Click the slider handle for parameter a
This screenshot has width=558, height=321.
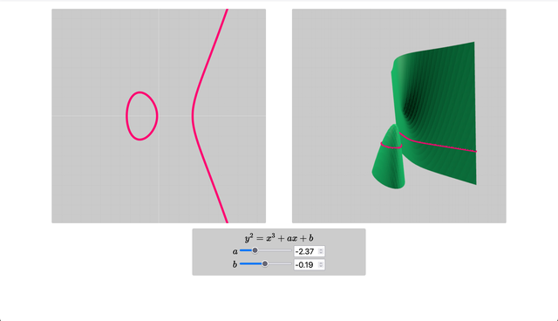coord(255,250)
